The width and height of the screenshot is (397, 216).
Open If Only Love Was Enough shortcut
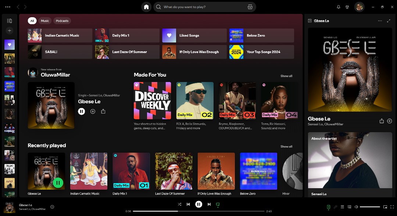point(194,52)
